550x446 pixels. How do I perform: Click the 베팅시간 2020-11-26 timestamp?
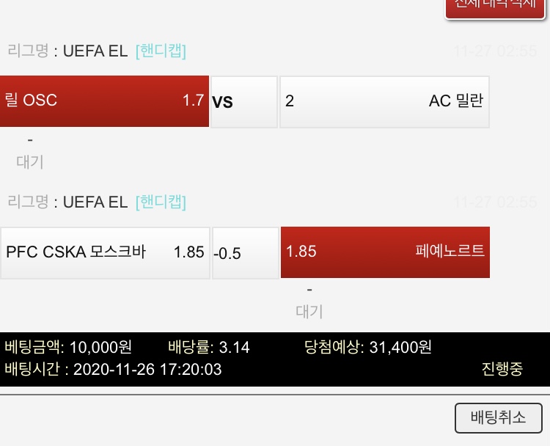(x=113, y=368)
